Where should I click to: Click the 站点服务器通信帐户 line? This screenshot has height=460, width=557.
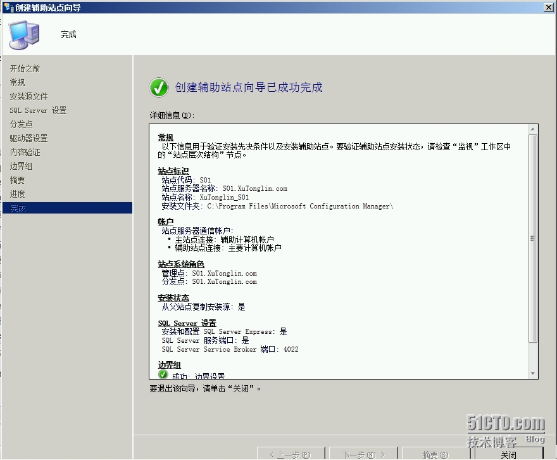(197, 231)
